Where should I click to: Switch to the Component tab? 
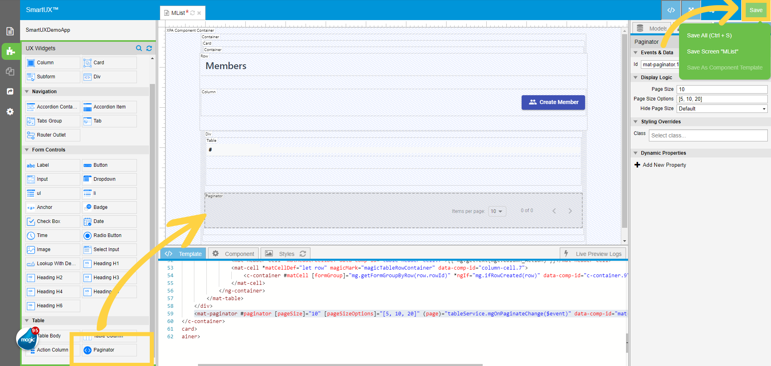(233, 254)
